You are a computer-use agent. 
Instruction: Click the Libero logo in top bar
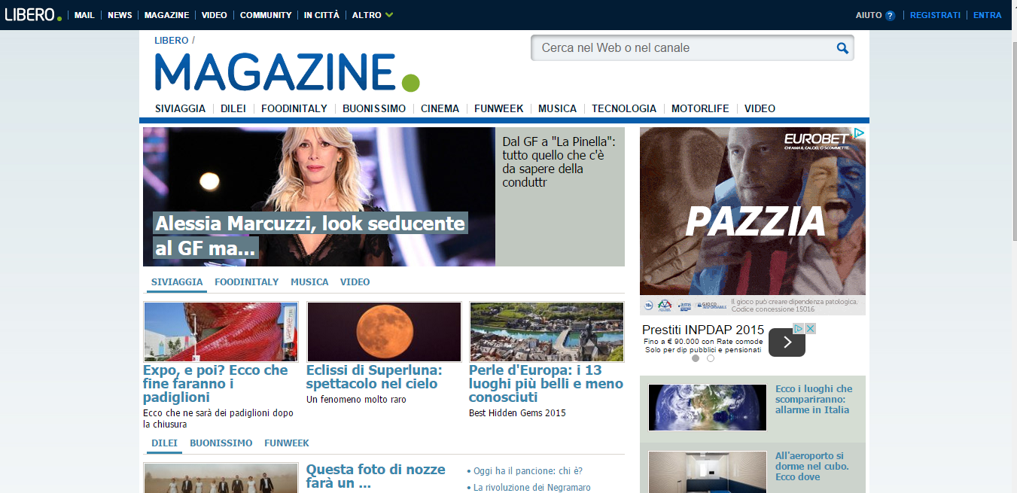click(x=33, y=14)
